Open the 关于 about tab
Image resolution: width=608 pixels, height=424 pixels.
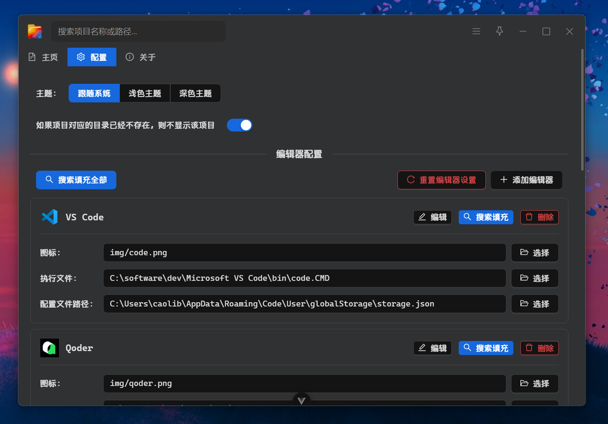140,57
